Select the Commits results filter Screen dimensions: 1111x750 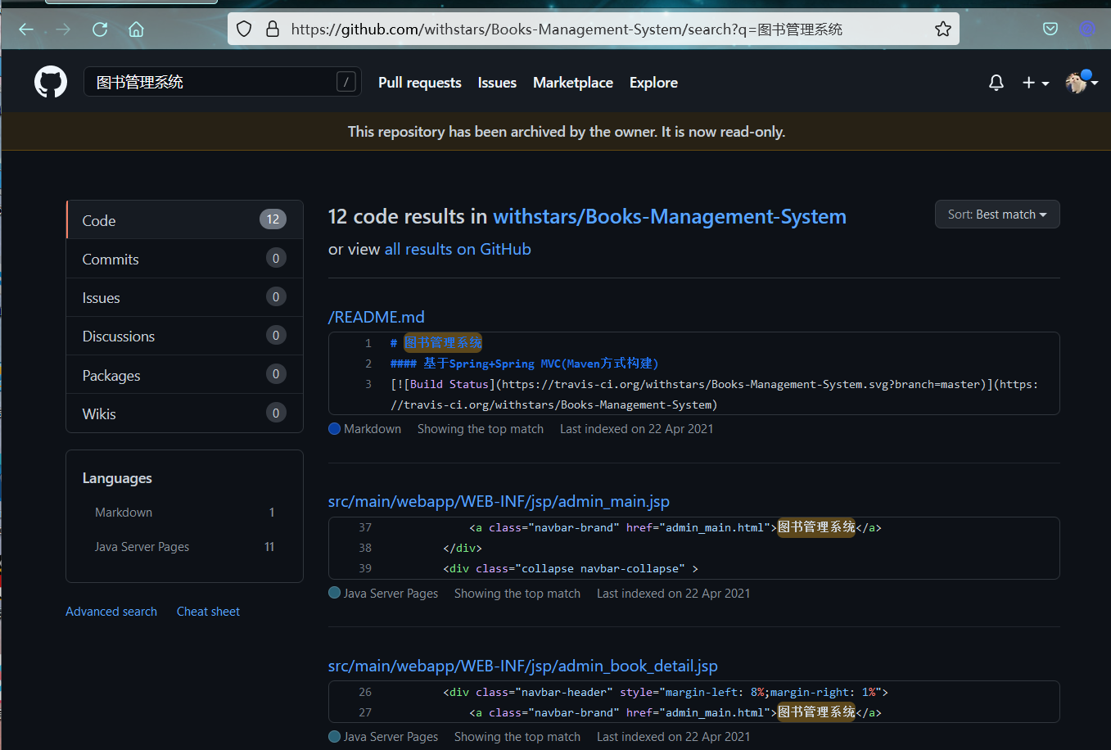click(184, 259)
